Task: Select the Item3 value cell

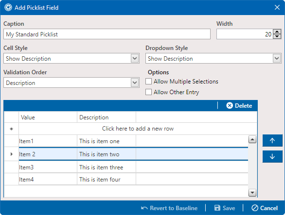Action: pyautogui.click(x=48, y=167)
